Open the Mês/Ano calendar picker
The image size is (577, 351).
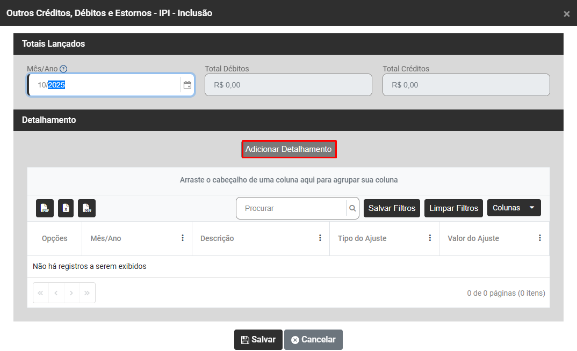pos(187,85)
